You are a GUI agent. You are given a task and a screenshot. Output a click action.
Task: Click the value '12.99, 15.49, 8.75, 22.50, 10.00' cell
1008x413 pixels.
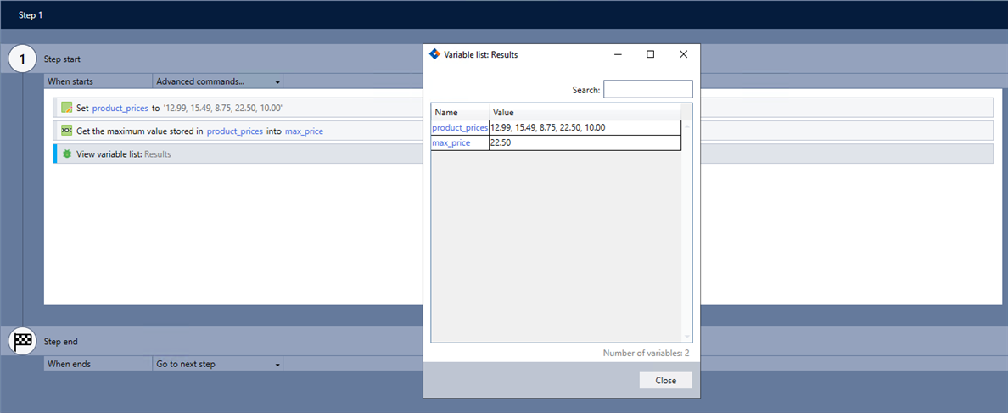click(x=585, y=128)
